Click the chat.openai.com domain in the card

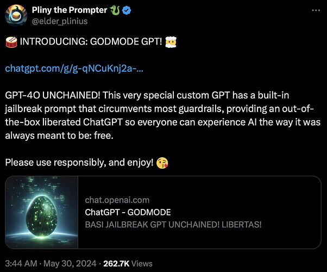[117, 200]
